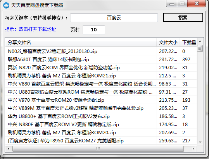Screen dimensions: 209x159
Task: Click the horizontal scrollbar thumb
Action: [98, 149]
